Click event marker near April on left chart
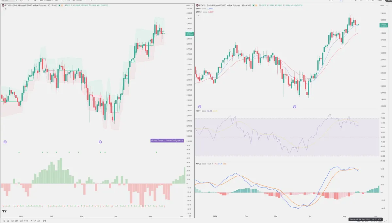The width and height of the screenshot is (392, 223). point(100,142)
